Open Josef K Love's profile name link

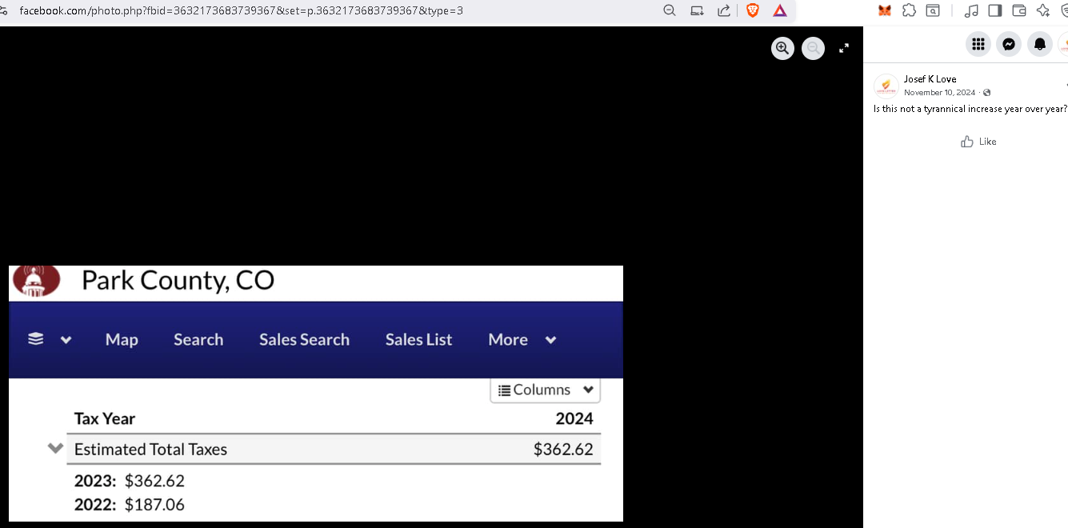tap(930, 79)
